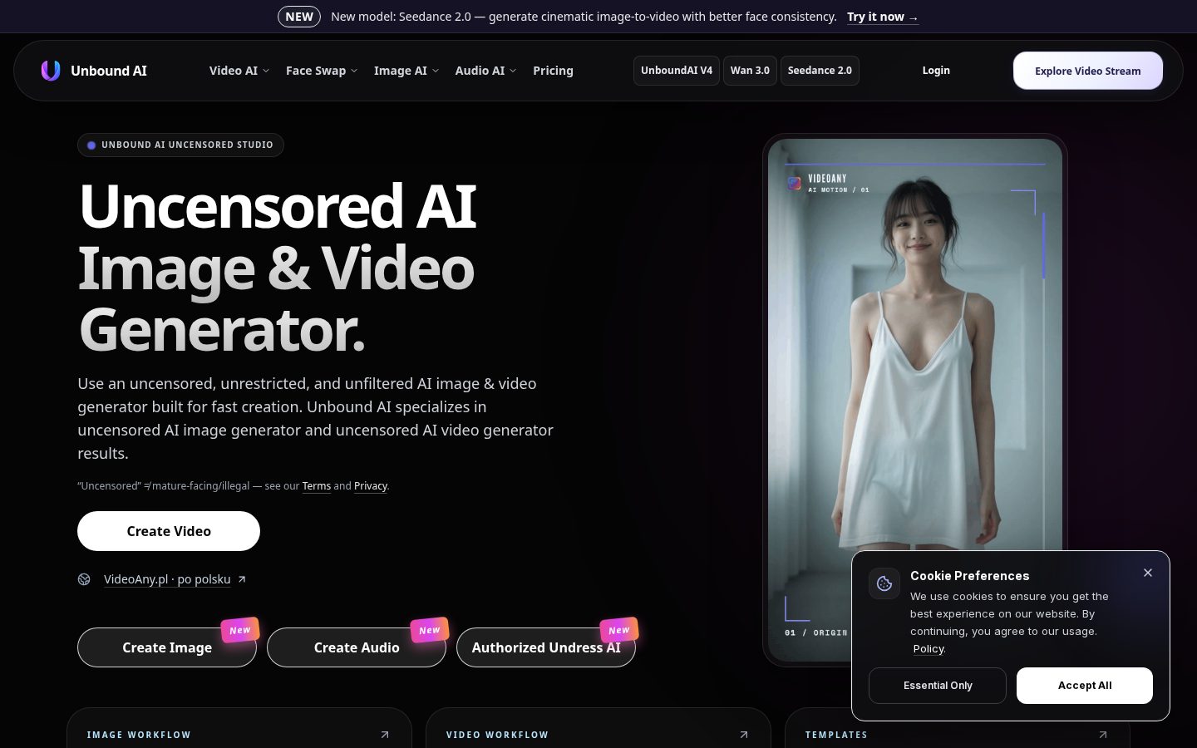Open the Terms link
The height and width of the screenshot is (748, 1197).
pos(317,486)
